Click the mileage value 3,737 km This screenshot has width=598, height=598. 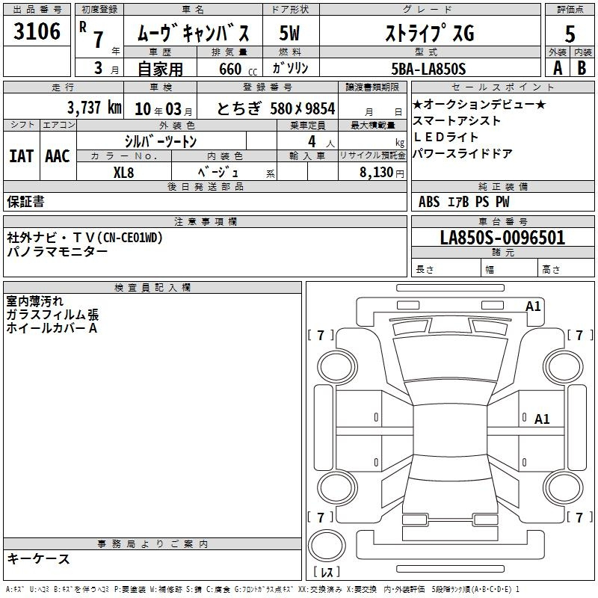click(95, 108)
